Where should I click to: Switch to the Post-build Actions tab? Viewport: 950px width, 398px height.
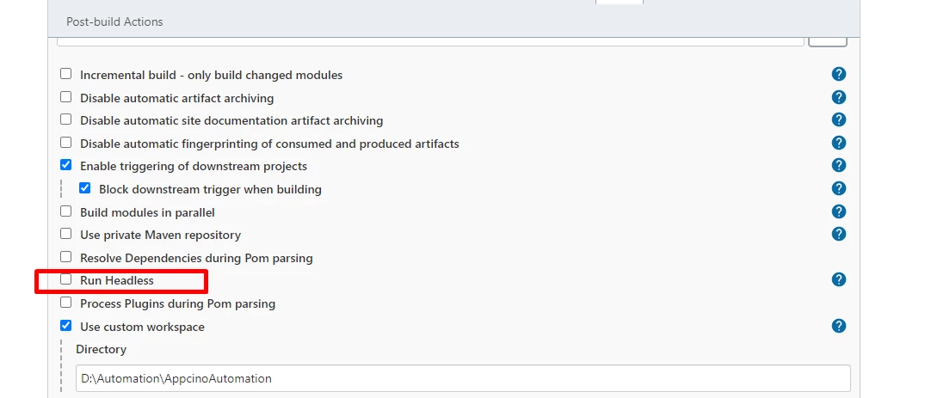[x=114, y=21]
